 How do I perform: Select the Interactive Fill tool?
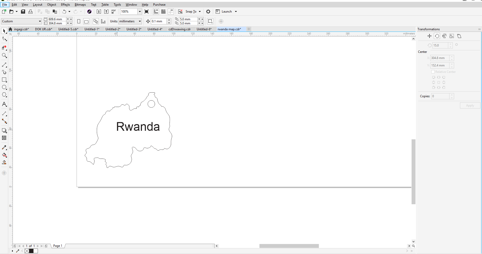pyautogui.click(x=4, y=155)
